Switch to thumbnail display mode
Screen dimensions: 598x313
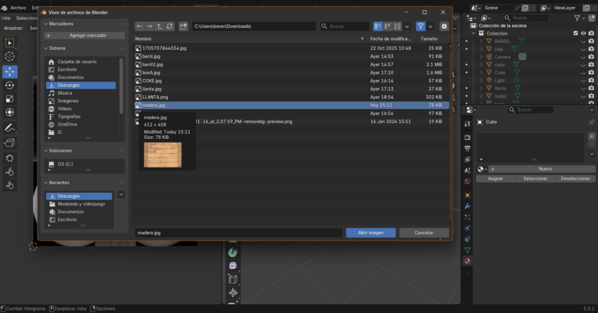click(x=397, y=26)
